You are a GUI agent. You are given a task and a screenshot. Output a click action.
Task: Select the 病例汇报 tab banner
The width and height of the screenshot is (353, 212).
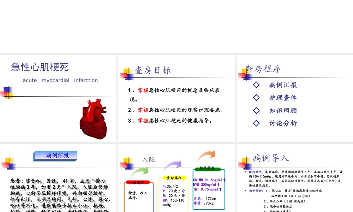pyautogui.click(x=55, y=156)
